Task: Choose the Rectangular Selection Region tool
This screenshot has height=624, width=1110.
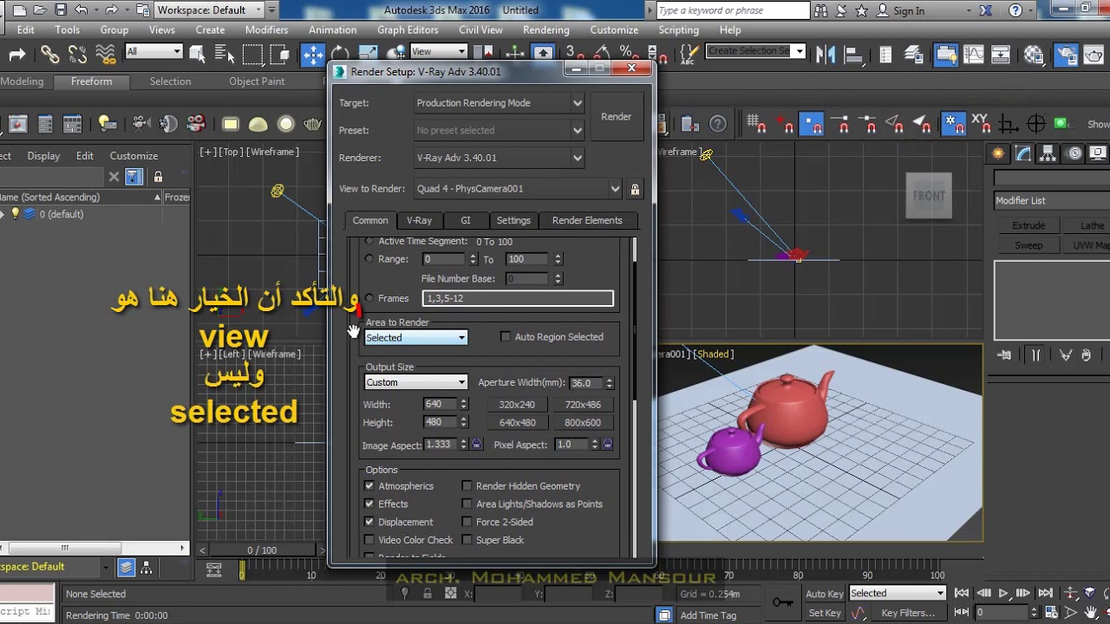Action: pyautogui.click(x=252, y=55)
